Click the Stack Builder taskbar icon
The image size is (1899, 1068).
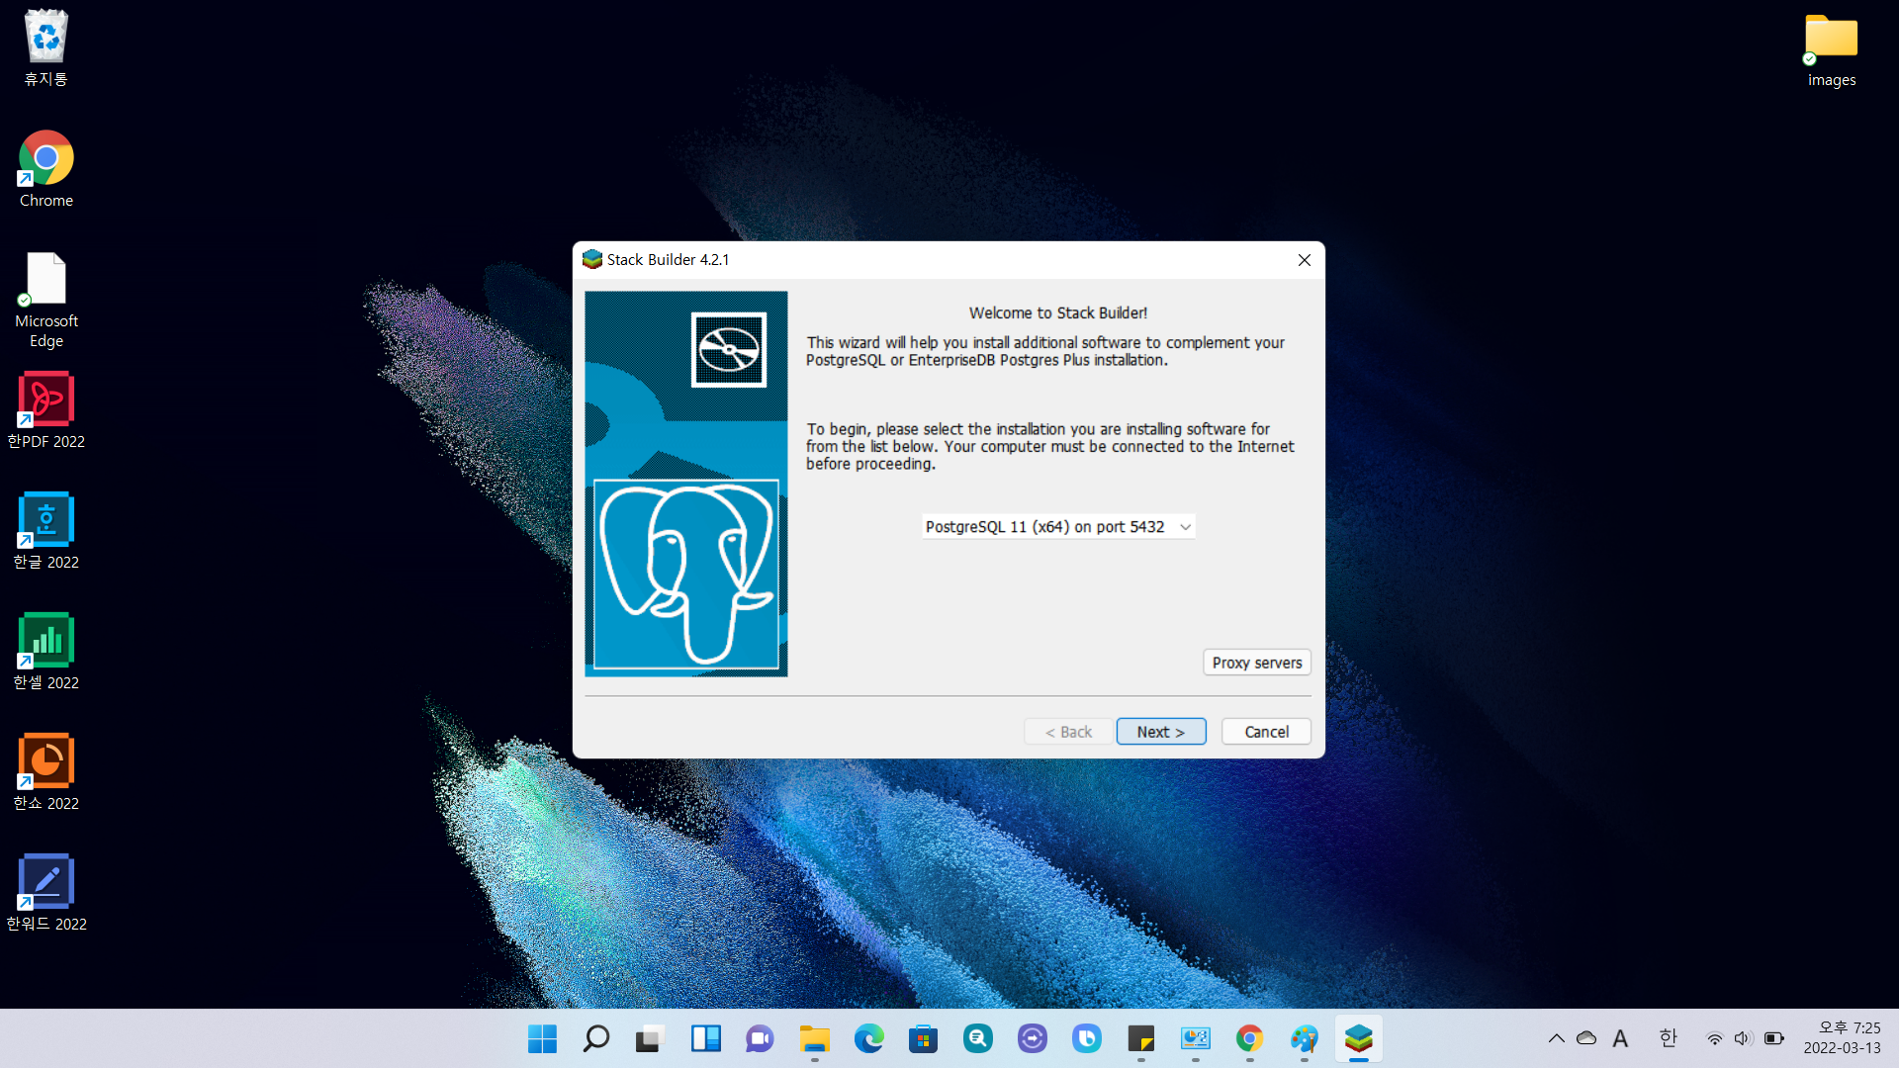tap(1358, 1038)
